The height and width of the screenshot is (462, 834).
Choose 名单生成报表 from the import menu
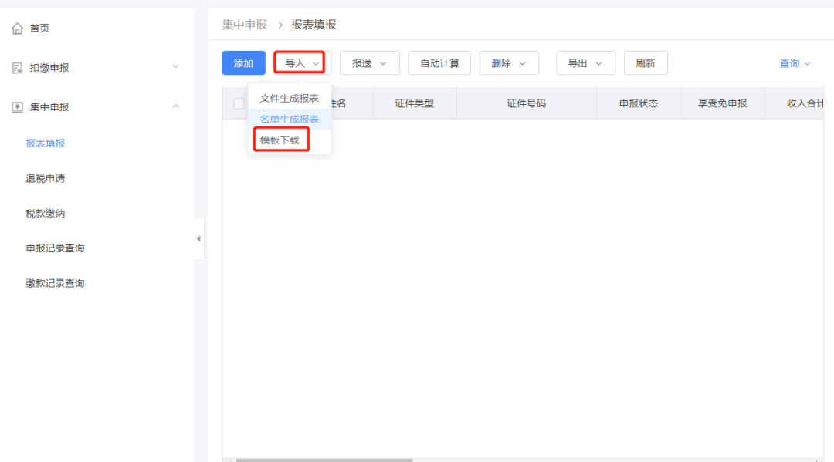click(290, 119)
